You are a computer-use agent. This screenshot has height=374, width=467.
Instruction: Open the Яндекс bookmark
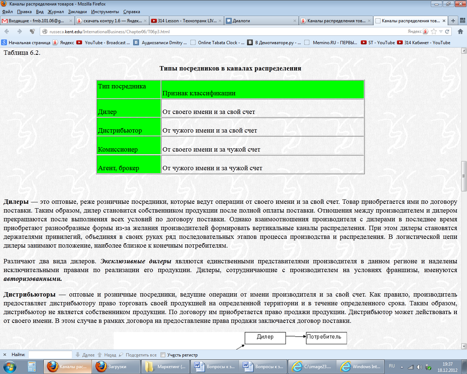[63, 42]
